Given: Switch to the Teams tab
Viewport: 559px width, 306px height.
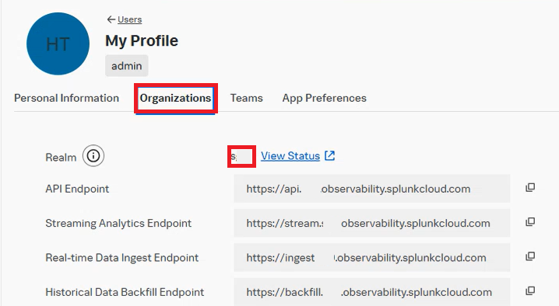Looking at the screenshot, I should tap(246, 98).
